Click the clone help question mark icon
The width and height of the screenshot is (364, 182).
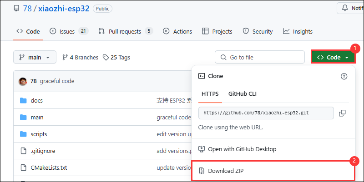click(344, 76)
